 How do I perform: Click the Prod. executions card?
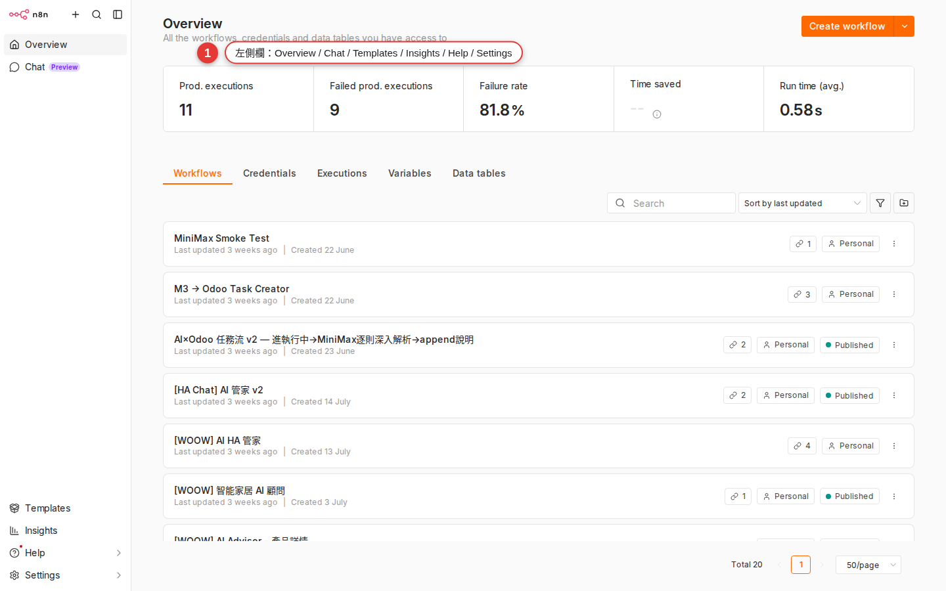pos(238,99)
